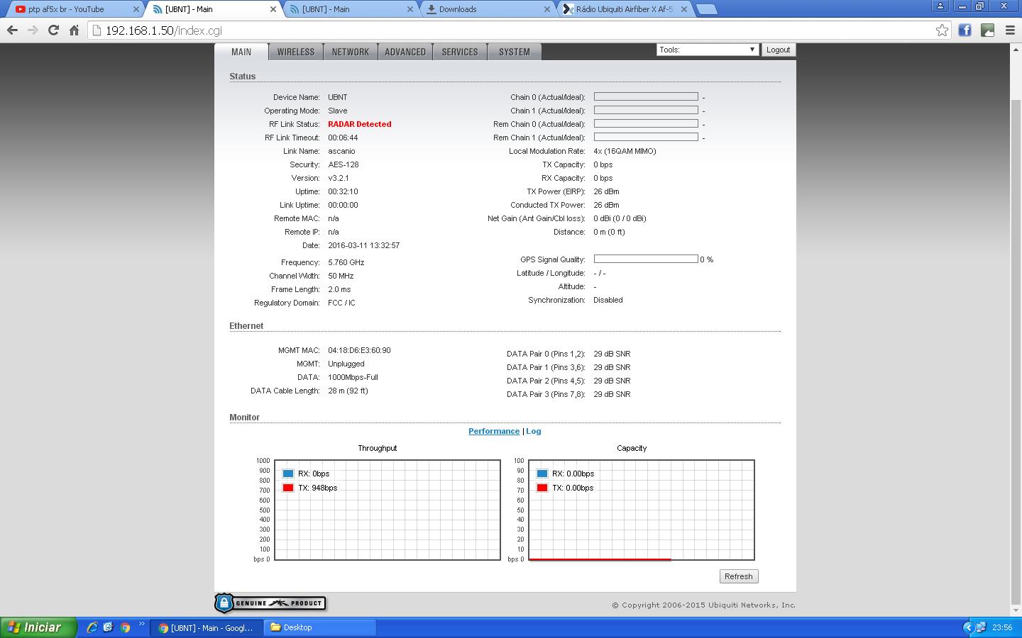Click the Throughput TX red color swatch
The height and width of the screenshot is (638, 1022).
pos(288,488)
